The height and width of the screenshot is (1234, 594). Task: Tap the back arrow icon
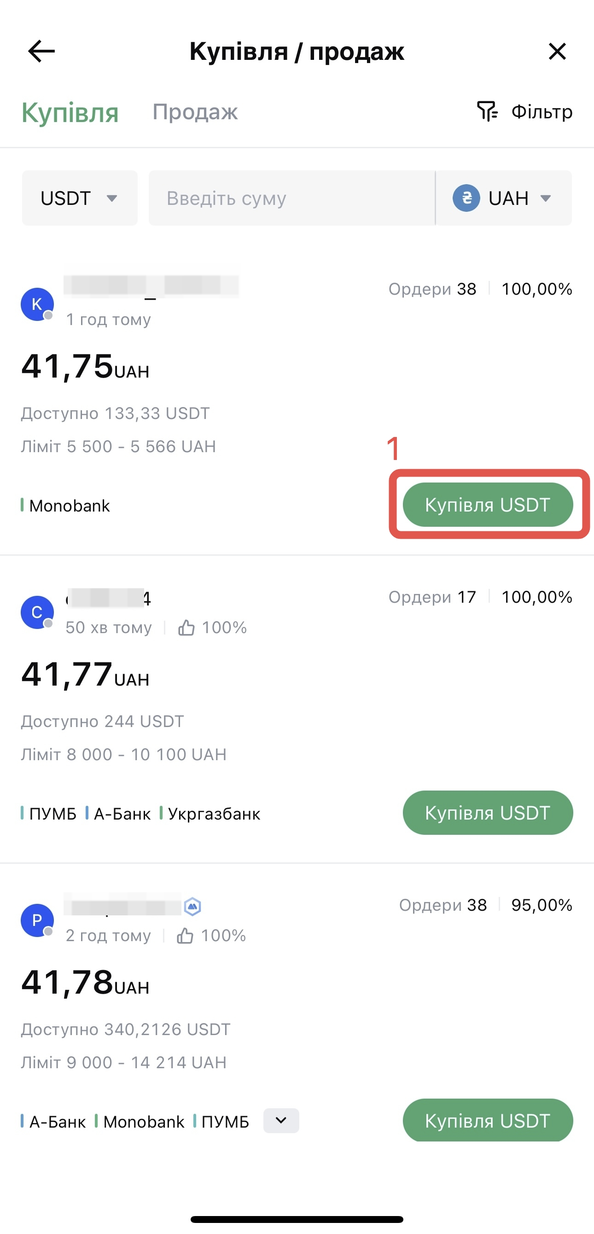coord(42,51)
